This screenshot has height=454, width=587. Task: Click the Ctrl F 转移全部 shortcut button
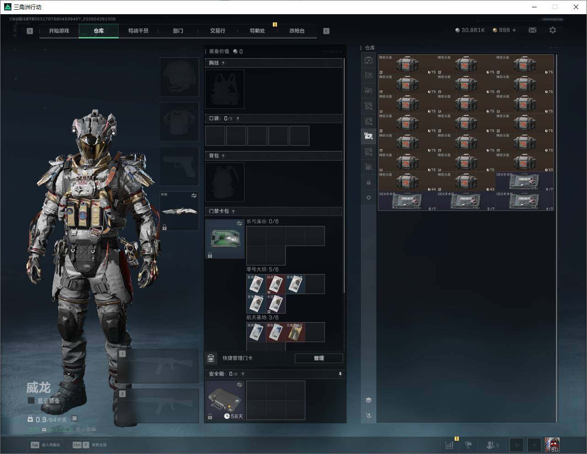90,445
